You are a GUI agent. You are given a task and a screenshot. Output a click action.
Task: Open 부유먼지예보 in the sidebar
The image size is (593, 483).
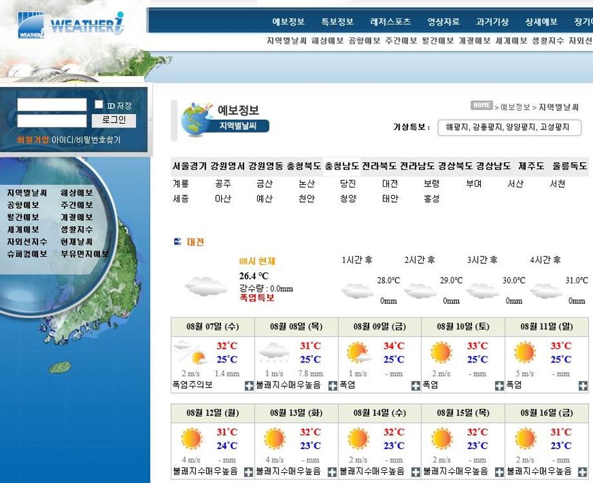tap(84, 254)
